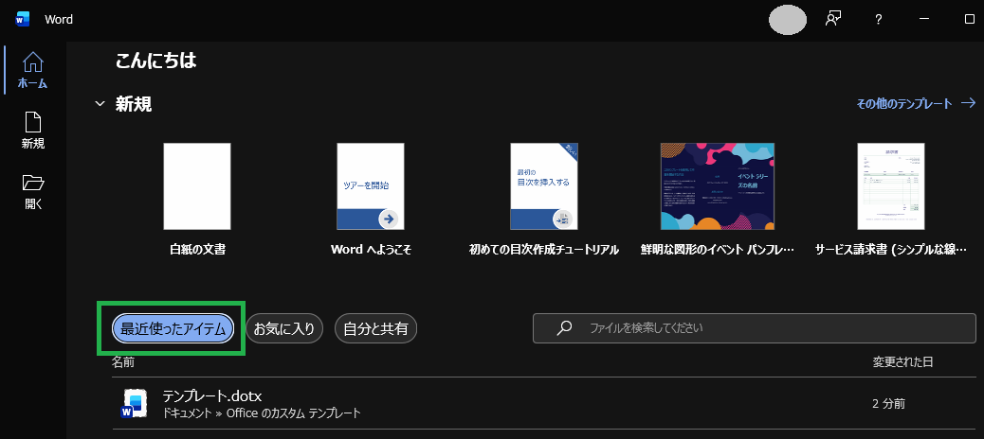Viewport: 984px width, 439px height.
Task: Collapse the 新規 section chevron
Action: (x=100, y=104)
